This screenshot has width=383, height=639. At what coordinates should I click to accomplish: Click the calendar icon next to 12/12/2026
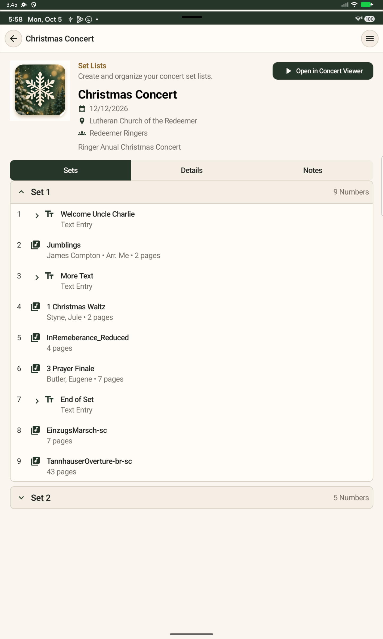[82, 109]
